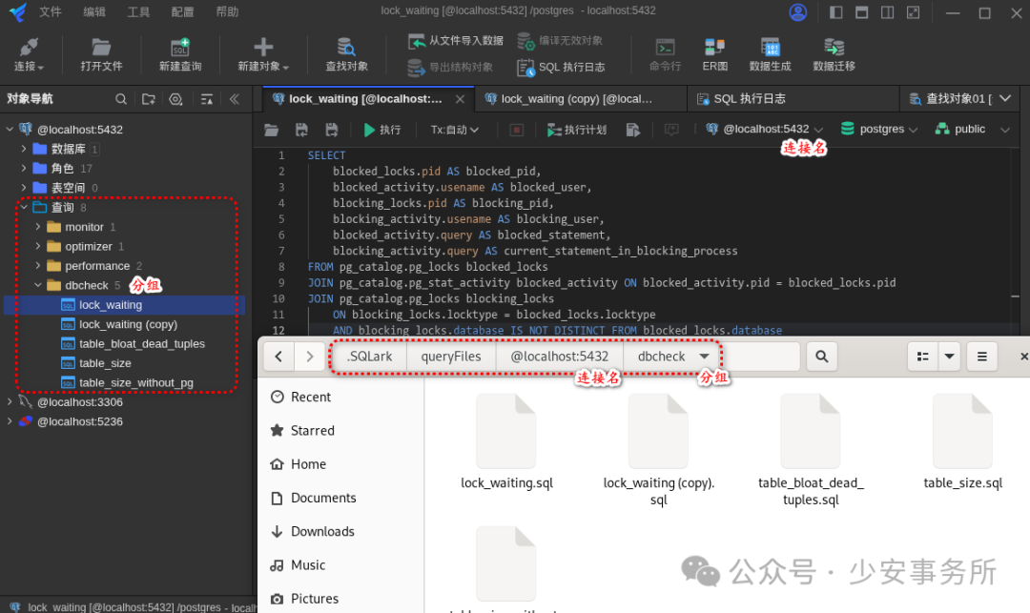Open the 数据迁移 data migration tool
The height and width of the screenshot is (613, 1030).
[834, 53]
